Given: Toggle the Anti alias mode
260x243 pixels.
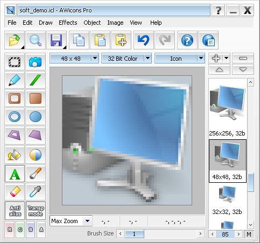Looking at the screenshot, I should pos(15,211).
